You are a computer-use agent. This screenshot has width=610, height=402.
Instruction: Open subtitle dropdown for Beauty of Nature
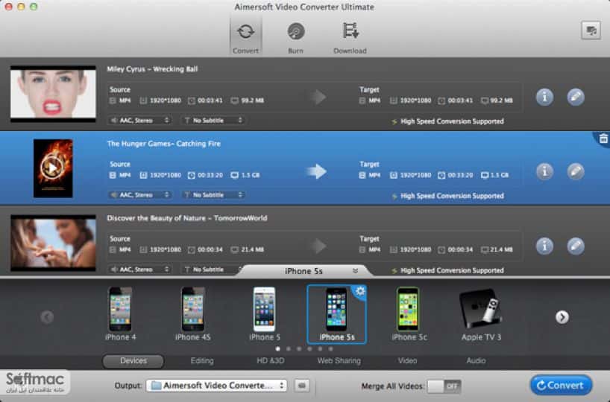(210, 269)
